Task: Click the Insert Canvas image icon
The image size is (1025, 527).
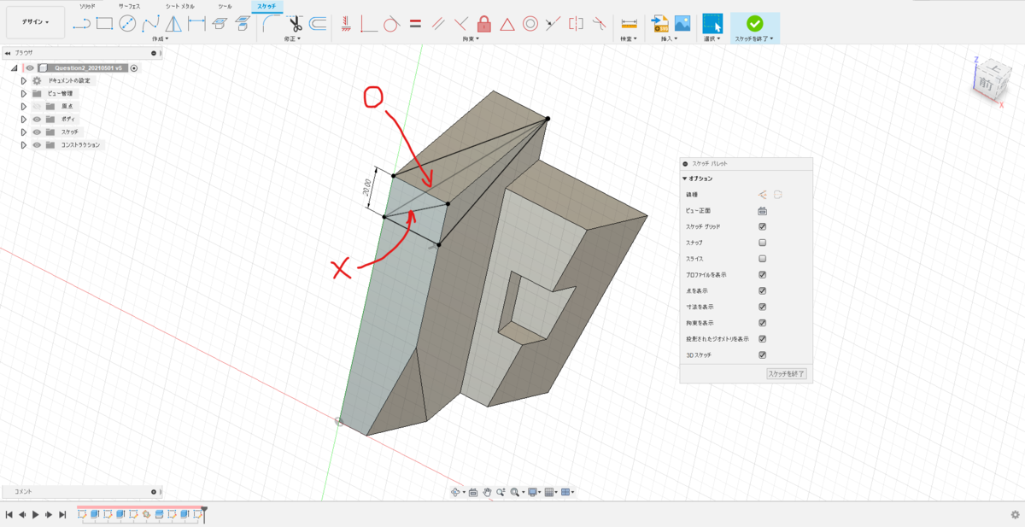Action: 682,24
